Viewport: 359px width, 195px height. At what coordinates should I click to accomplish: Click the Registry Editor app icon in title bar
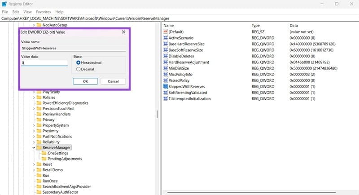coord(4,4)
